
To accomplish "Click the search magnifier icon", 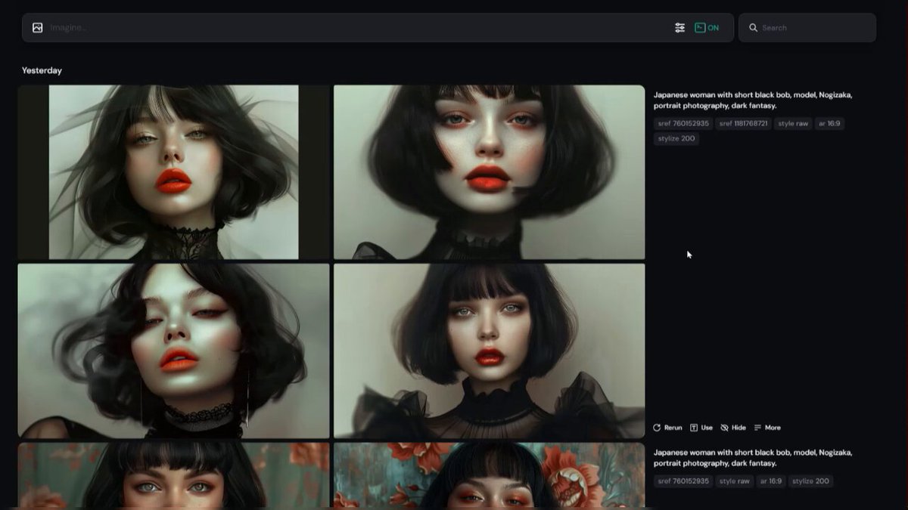I will click(x=753, y=28).
